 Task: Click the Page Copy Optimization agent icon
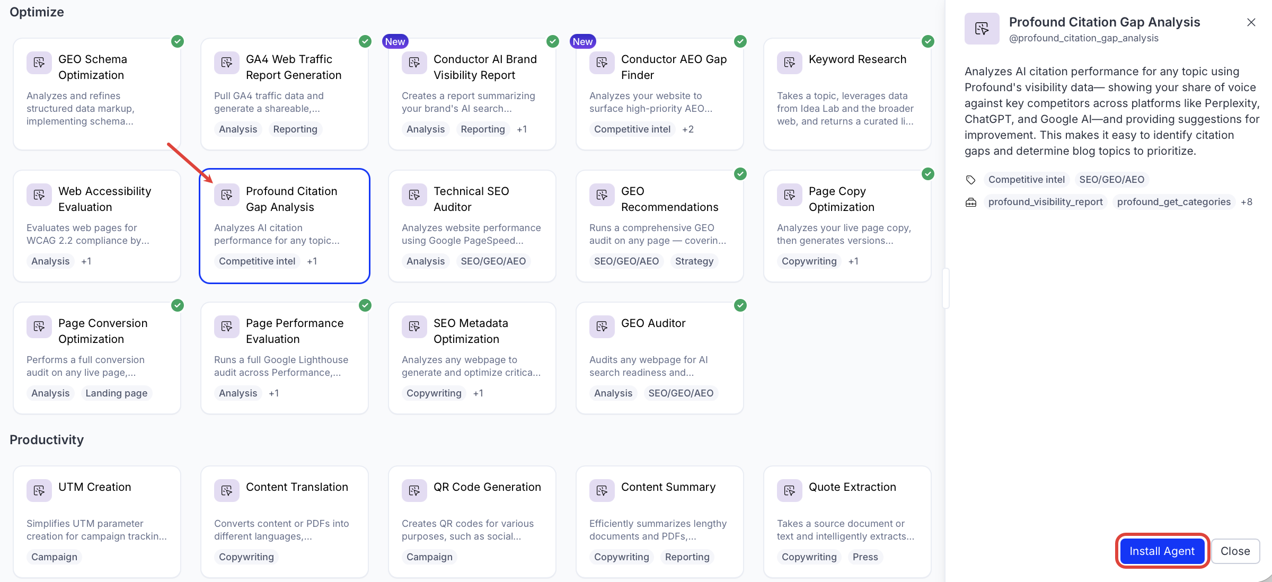pyautogui.click(x=790, y=195)
